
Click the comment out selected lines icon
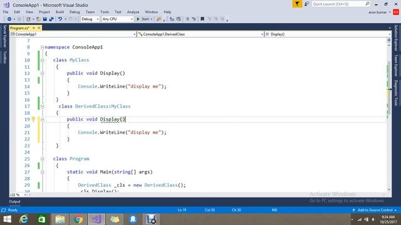click(172, 19)
